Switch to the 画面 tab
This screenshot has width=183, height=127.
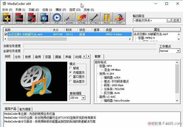coord(58,57)
